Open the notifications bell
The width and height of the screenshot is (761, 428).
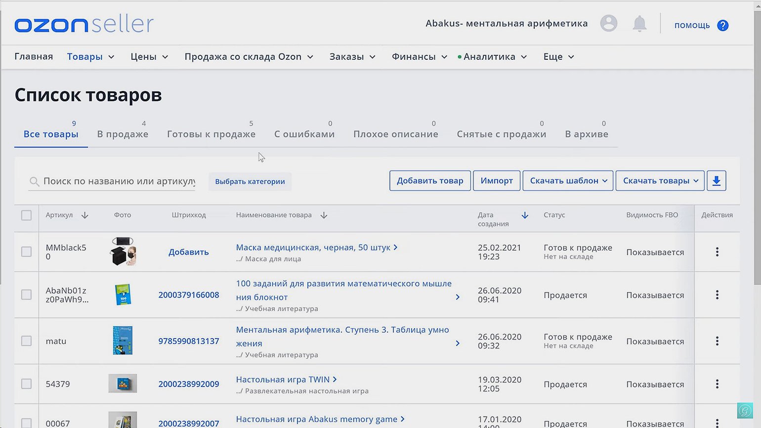(x=639, y=23)
